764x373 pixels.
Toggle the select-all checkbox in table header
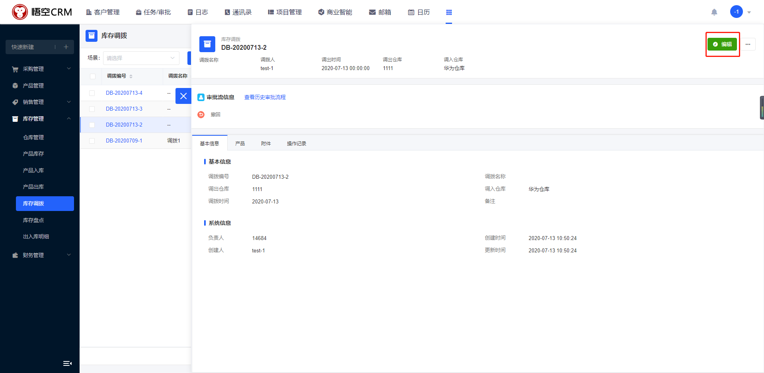click(93, 76)
